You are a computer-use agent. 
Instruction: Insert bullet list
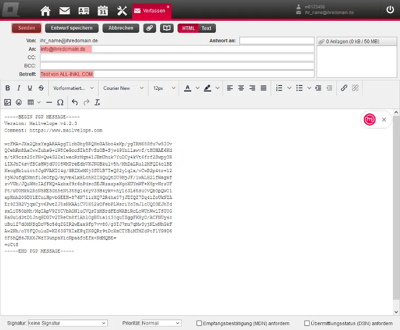coord(299,88)
